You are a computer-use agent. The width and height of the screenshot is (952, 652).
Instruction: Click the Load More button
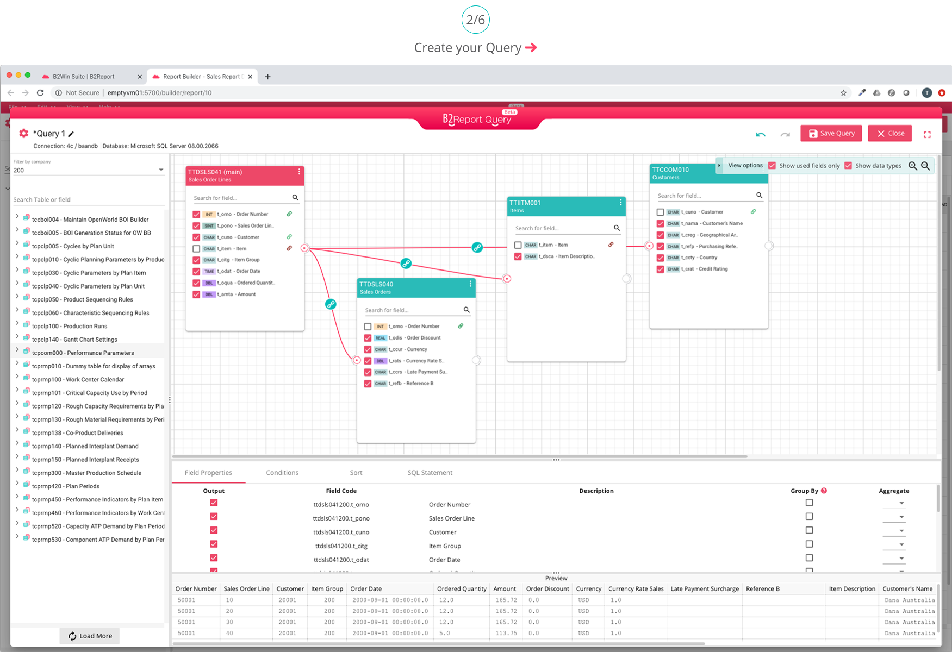coord(90,636)
